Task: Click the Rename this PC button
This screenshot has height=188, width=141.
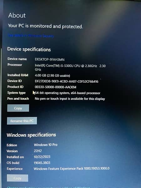Action: click(x=22, y=121)
